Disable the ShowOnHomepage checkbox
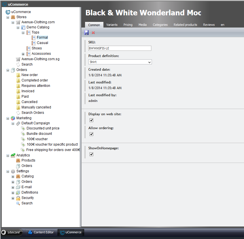 [x=91, y=154]
